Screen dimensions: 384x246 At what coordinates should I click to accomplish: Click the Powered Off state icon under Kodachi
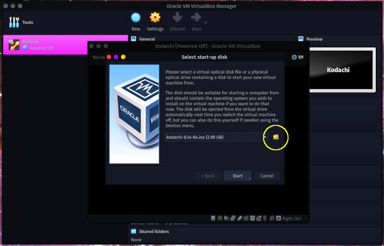click(25, 48)
